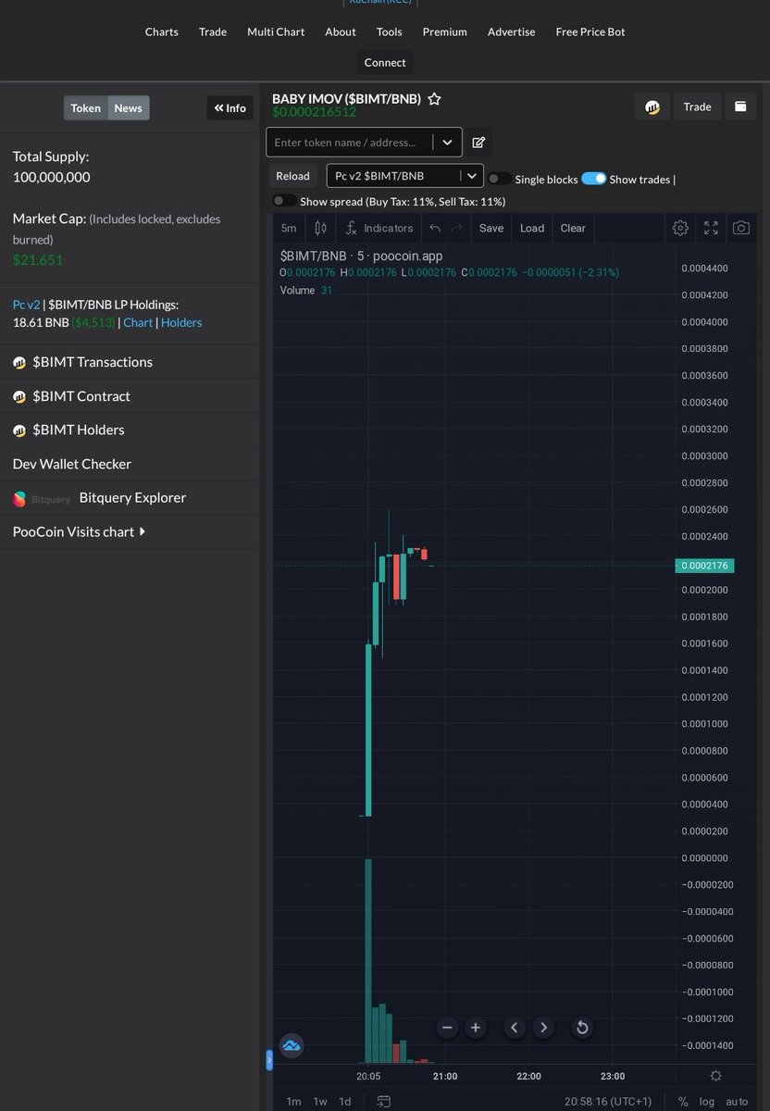Open LP Holdings Holders link
The image size is (770, 1111).
(181, 322)
